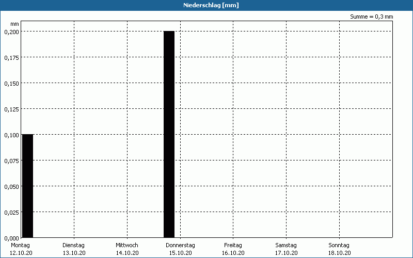
Task: Click the Niederschlag [mm] chart title
Action: tap(211, 5)
